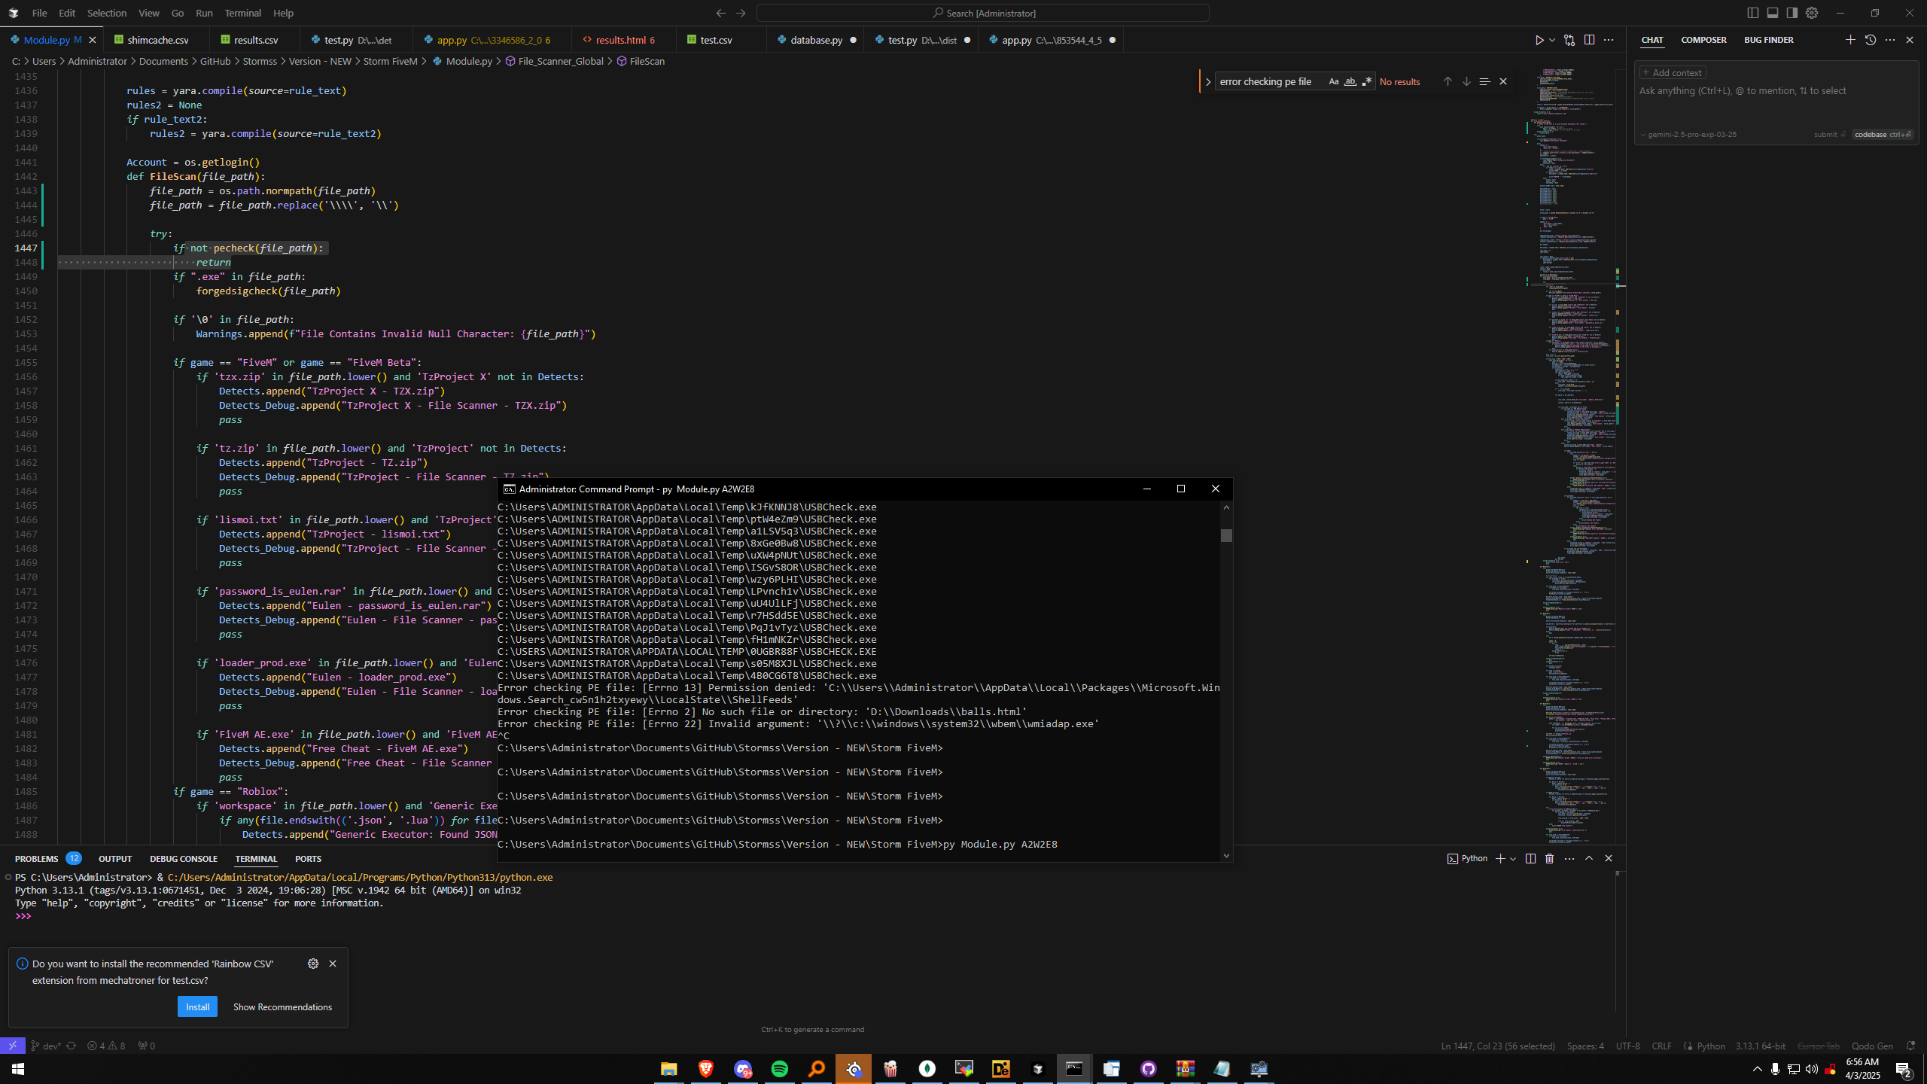This screenshot has height=1084, width=1927.
Task: Toggle Find in Selection in the find widget
Action: pyautogui.click(x=1484, y=81)
